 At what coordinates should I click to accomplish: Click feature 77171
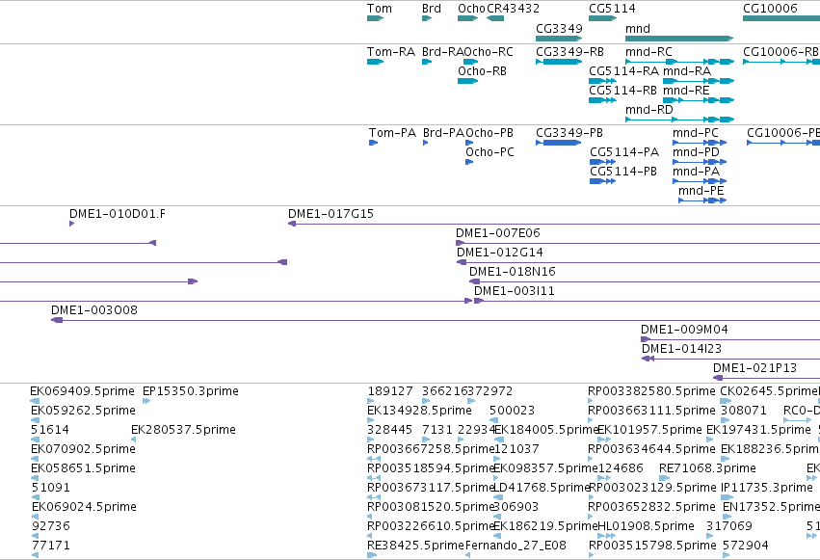click(35, 556)
